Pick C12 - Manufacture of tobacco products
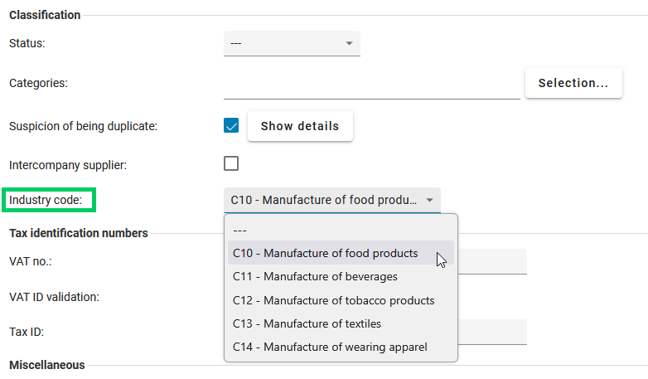 click(x=333, y=300)
